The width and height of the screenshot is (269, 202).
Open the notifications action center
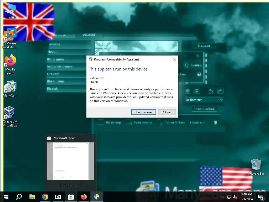tap(261, 197)
